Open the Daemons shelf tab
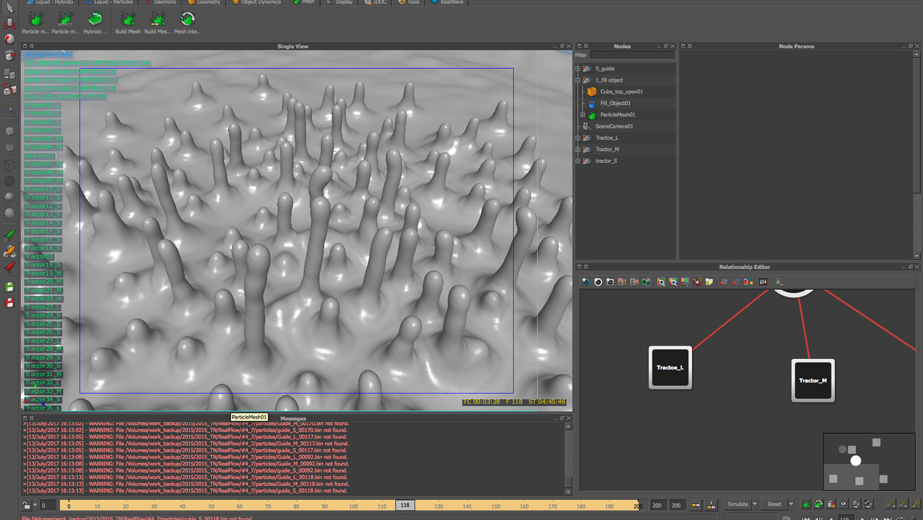The width and height of the screenshot is (923, 520). [160, 2]
